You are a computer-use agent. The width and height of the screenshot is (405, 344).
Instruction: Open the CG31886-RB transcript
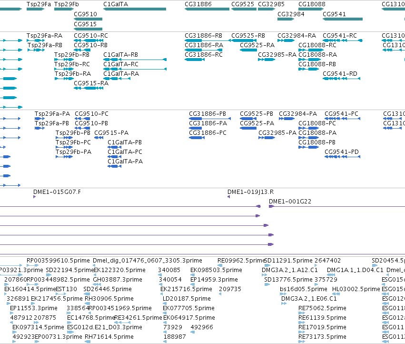(x=207, y=40)
